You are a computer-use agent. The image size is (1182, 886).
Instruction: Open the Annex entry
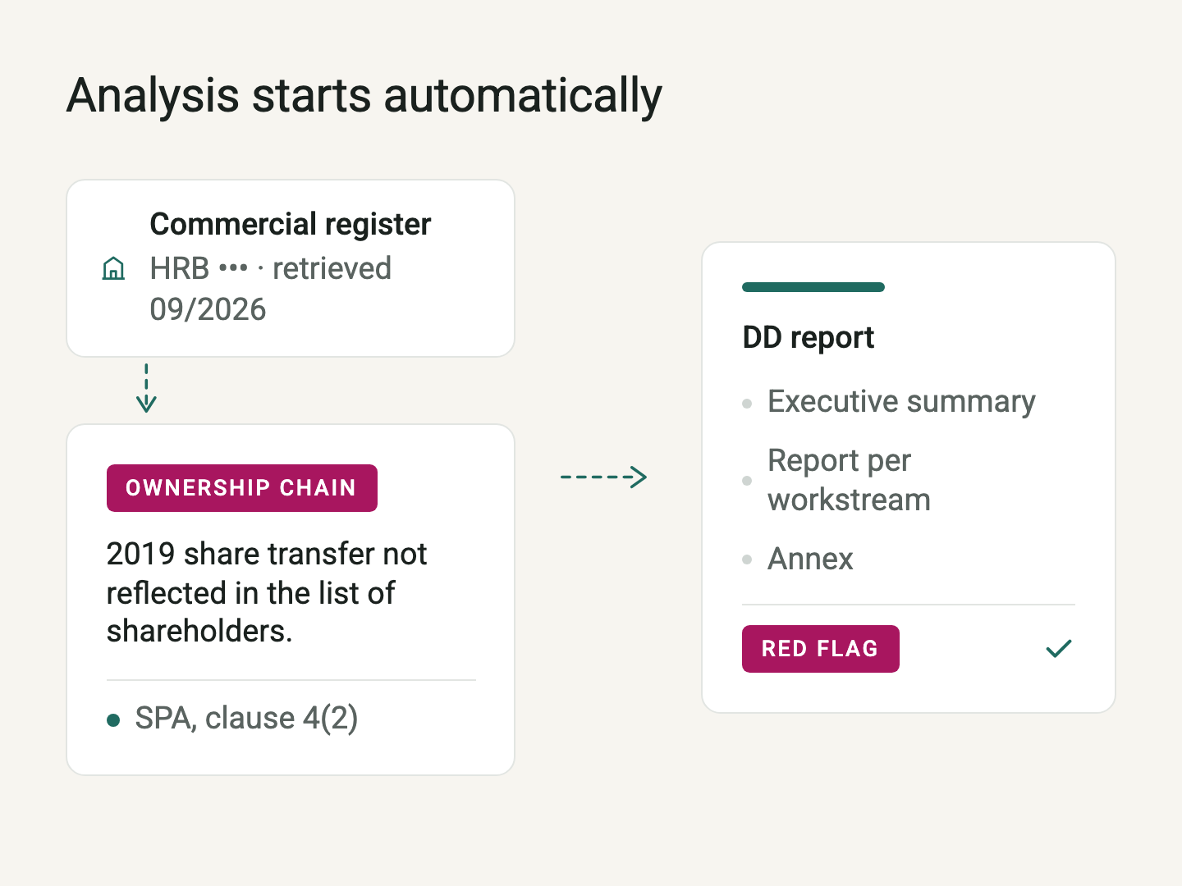click(x=810, y=559)
